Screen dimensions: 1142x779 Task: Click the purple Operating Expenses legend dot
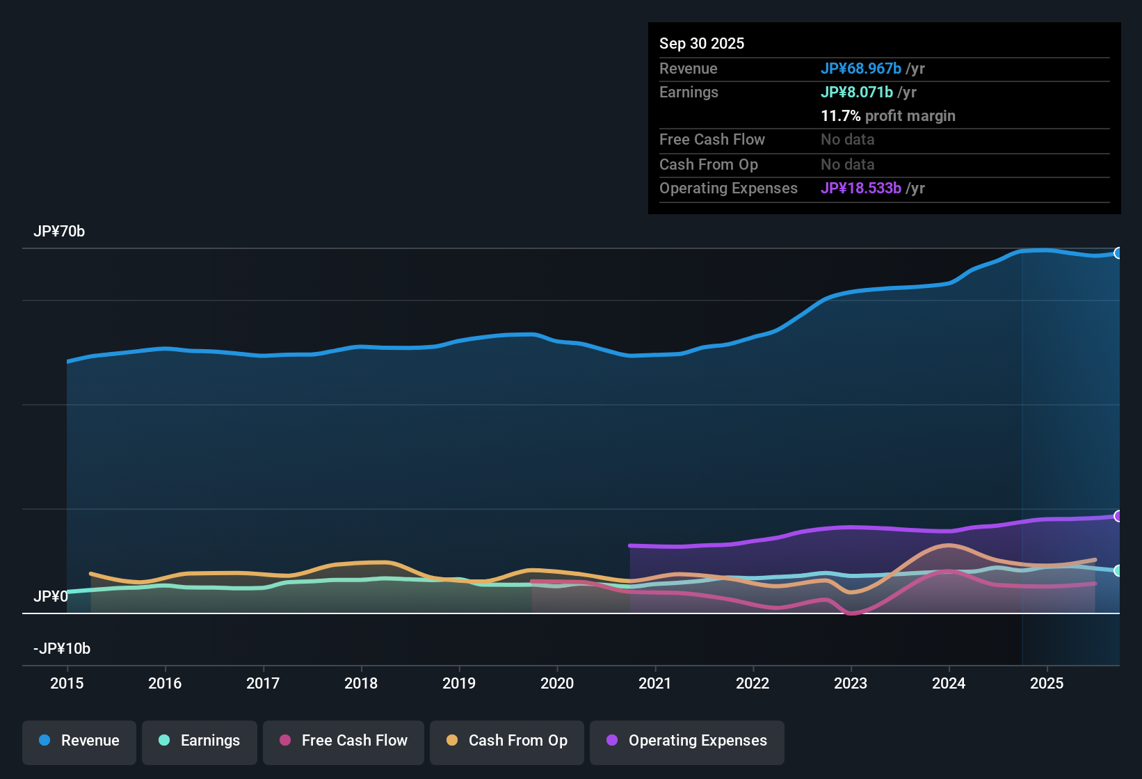(x=611, y=741)
